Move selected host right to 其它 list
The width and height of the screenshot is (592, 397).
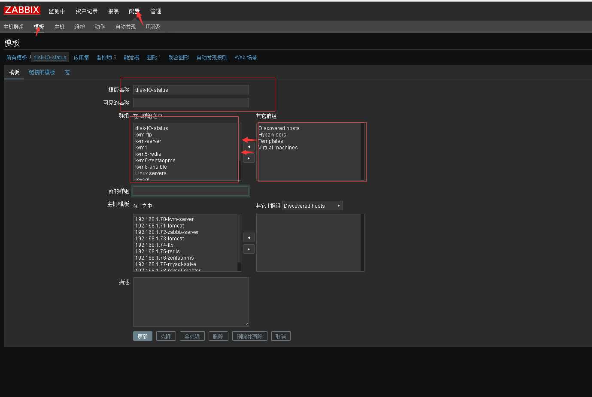coord(249,249)
